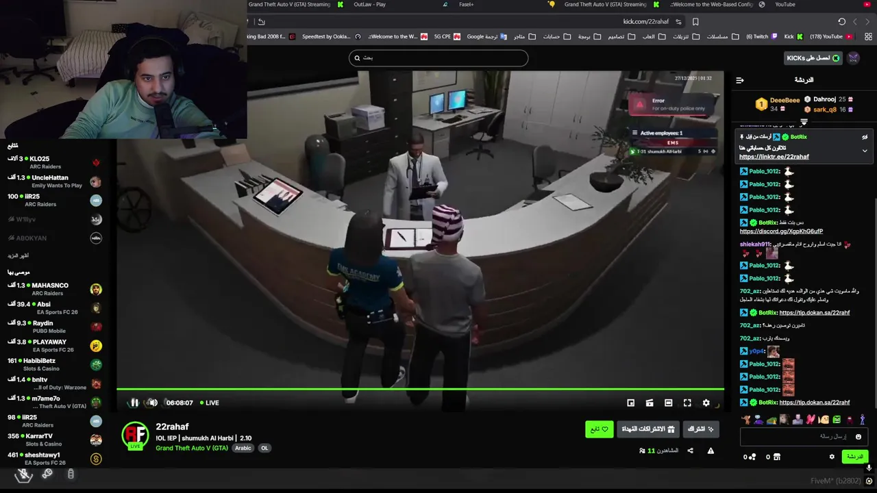877x493 pixels.
Task: Open picture-in-picture mode icon
Action: [631, 403]
